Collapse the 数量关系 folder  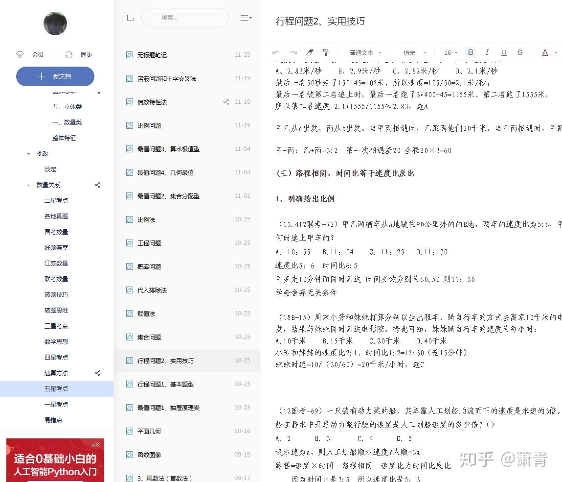pos(29,185)
